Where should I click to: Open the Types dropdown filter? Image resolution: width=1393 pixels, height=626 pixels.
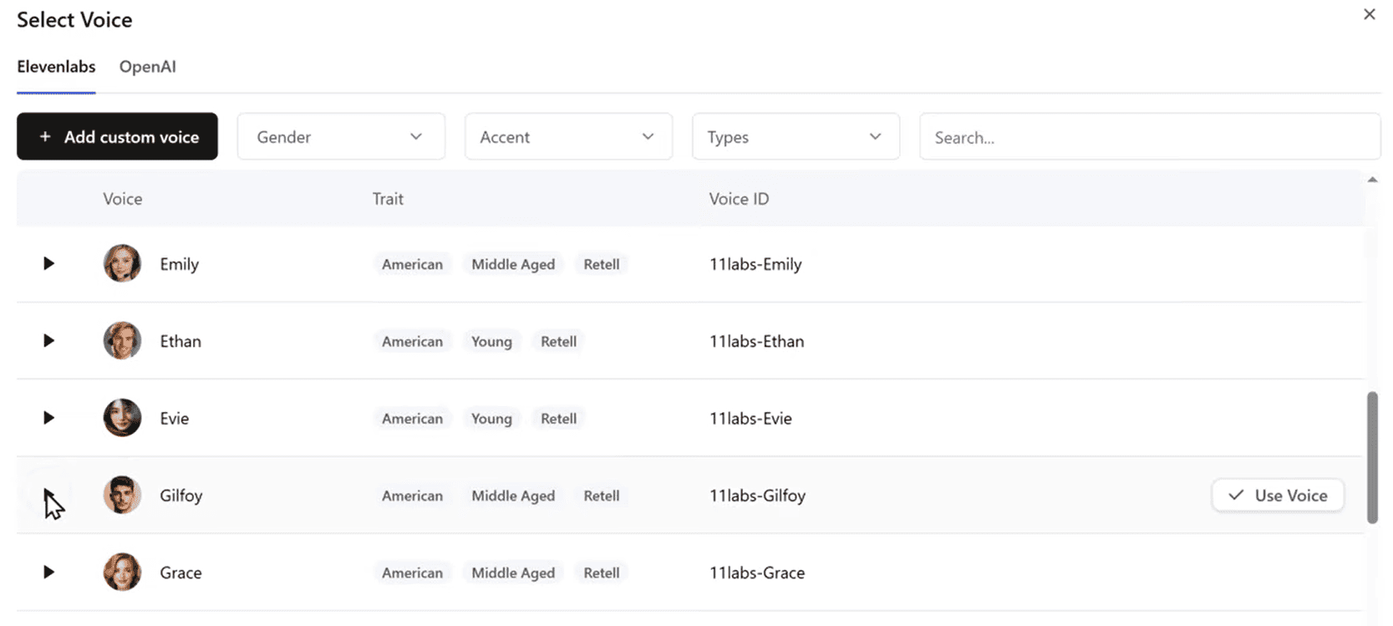[x=796, y=137]
